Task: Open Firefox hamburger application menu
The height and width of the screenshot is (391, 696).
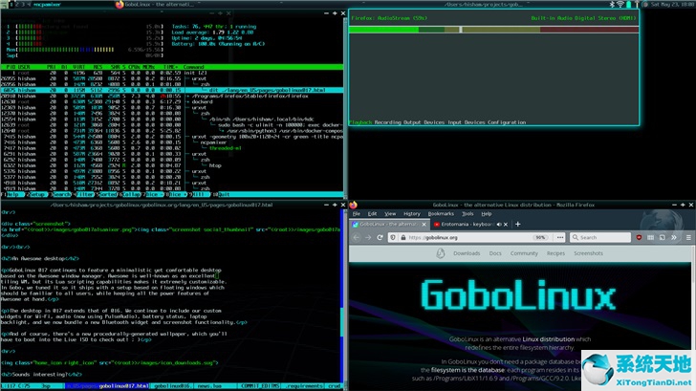Action: point(688,237)
